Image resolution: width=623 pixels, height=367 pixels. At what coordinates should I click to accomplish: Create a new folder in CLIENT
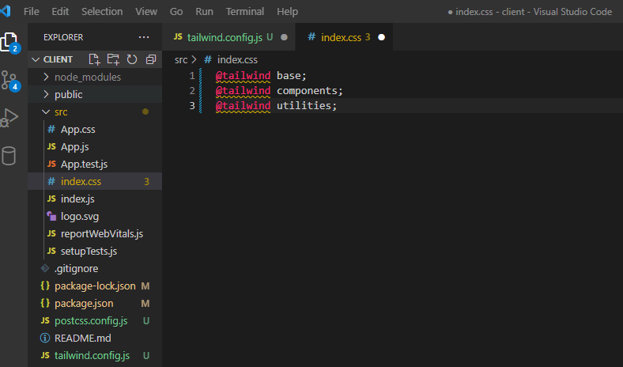click(113, 59)
